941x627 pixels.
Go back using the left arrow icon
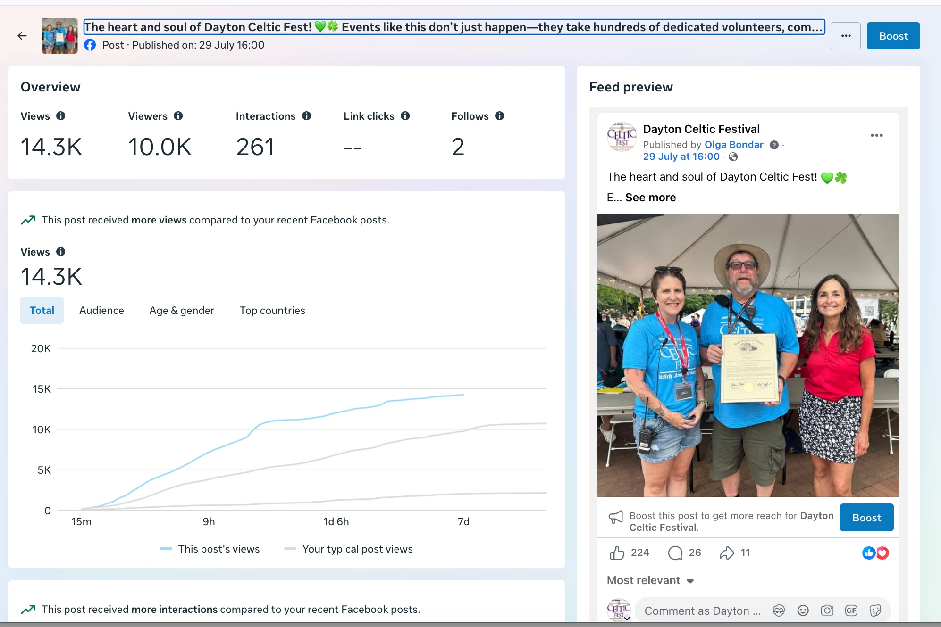point(22,36)
